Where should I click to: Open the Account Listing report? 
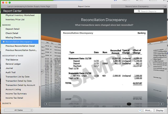[x=13, y=89]
